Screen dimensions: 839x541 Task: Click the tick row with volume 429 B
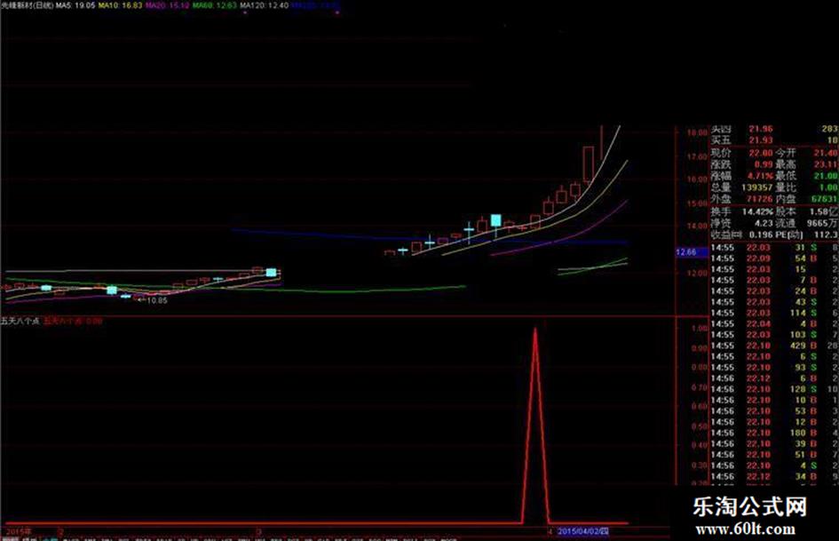point(773,346)
